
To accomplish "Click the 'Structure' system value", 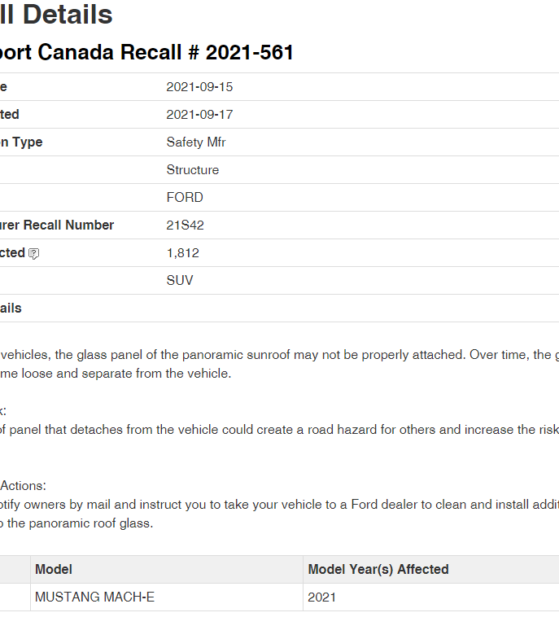I will coord(193,169).
